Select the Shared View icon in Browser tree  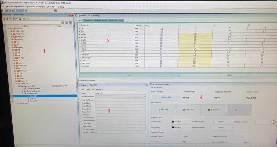(18, 104)
